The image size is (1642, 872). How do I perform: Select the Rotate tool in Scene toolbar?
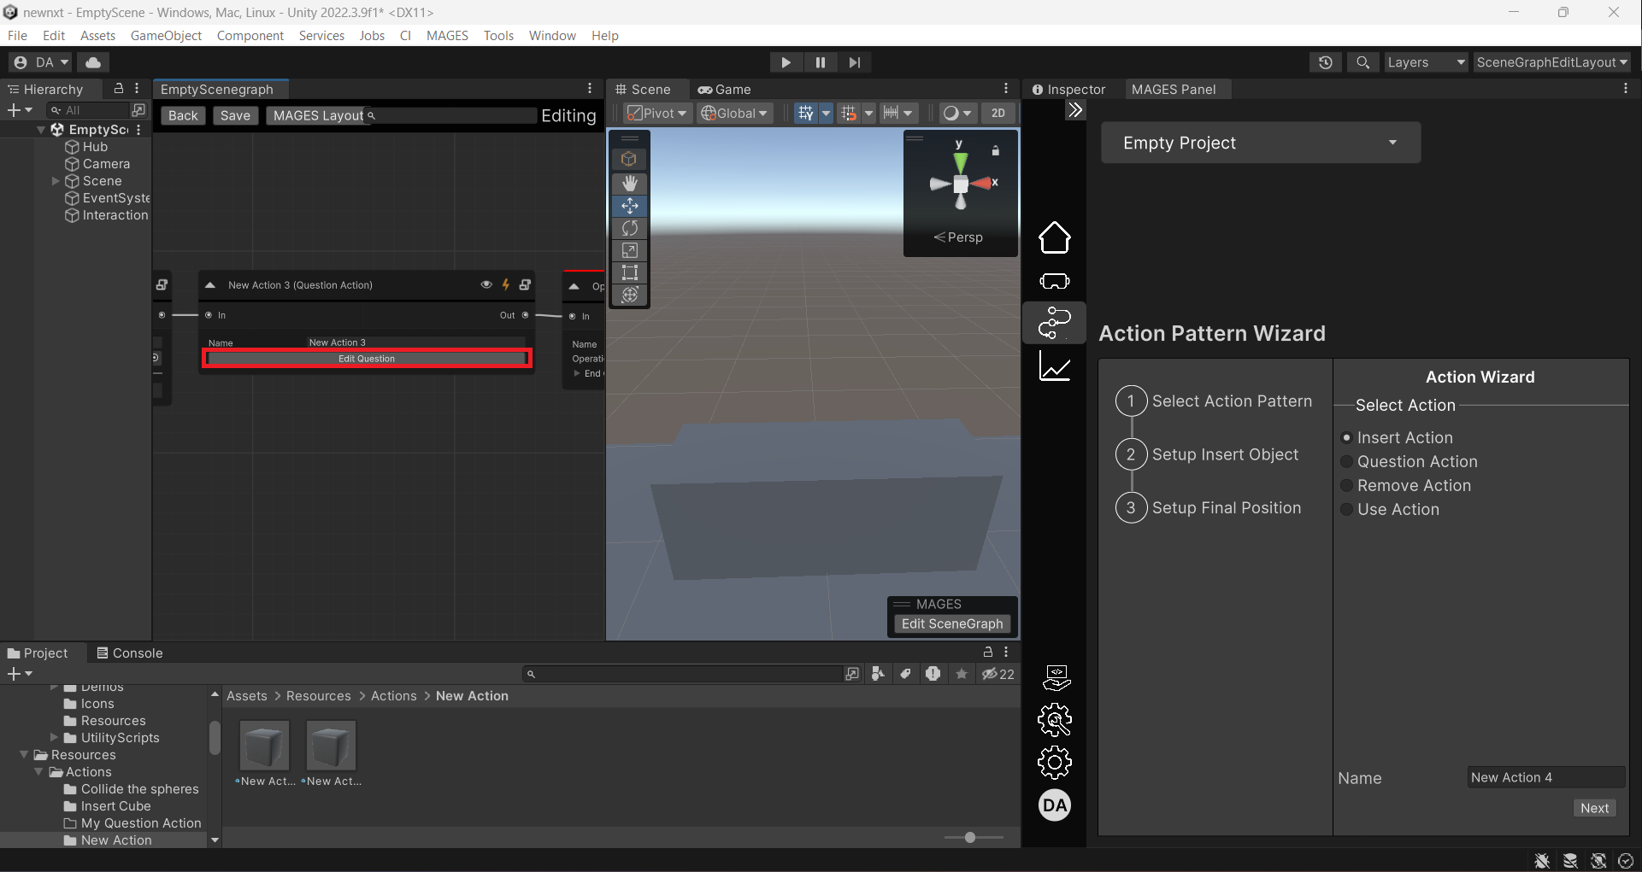click(x=630, y=228)
